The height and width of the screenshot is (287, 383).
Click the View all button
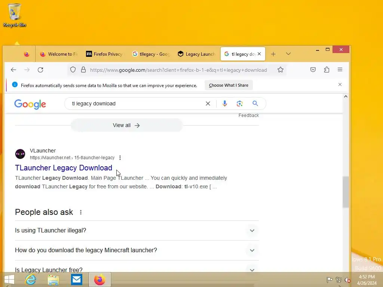(x=126, y=125)
